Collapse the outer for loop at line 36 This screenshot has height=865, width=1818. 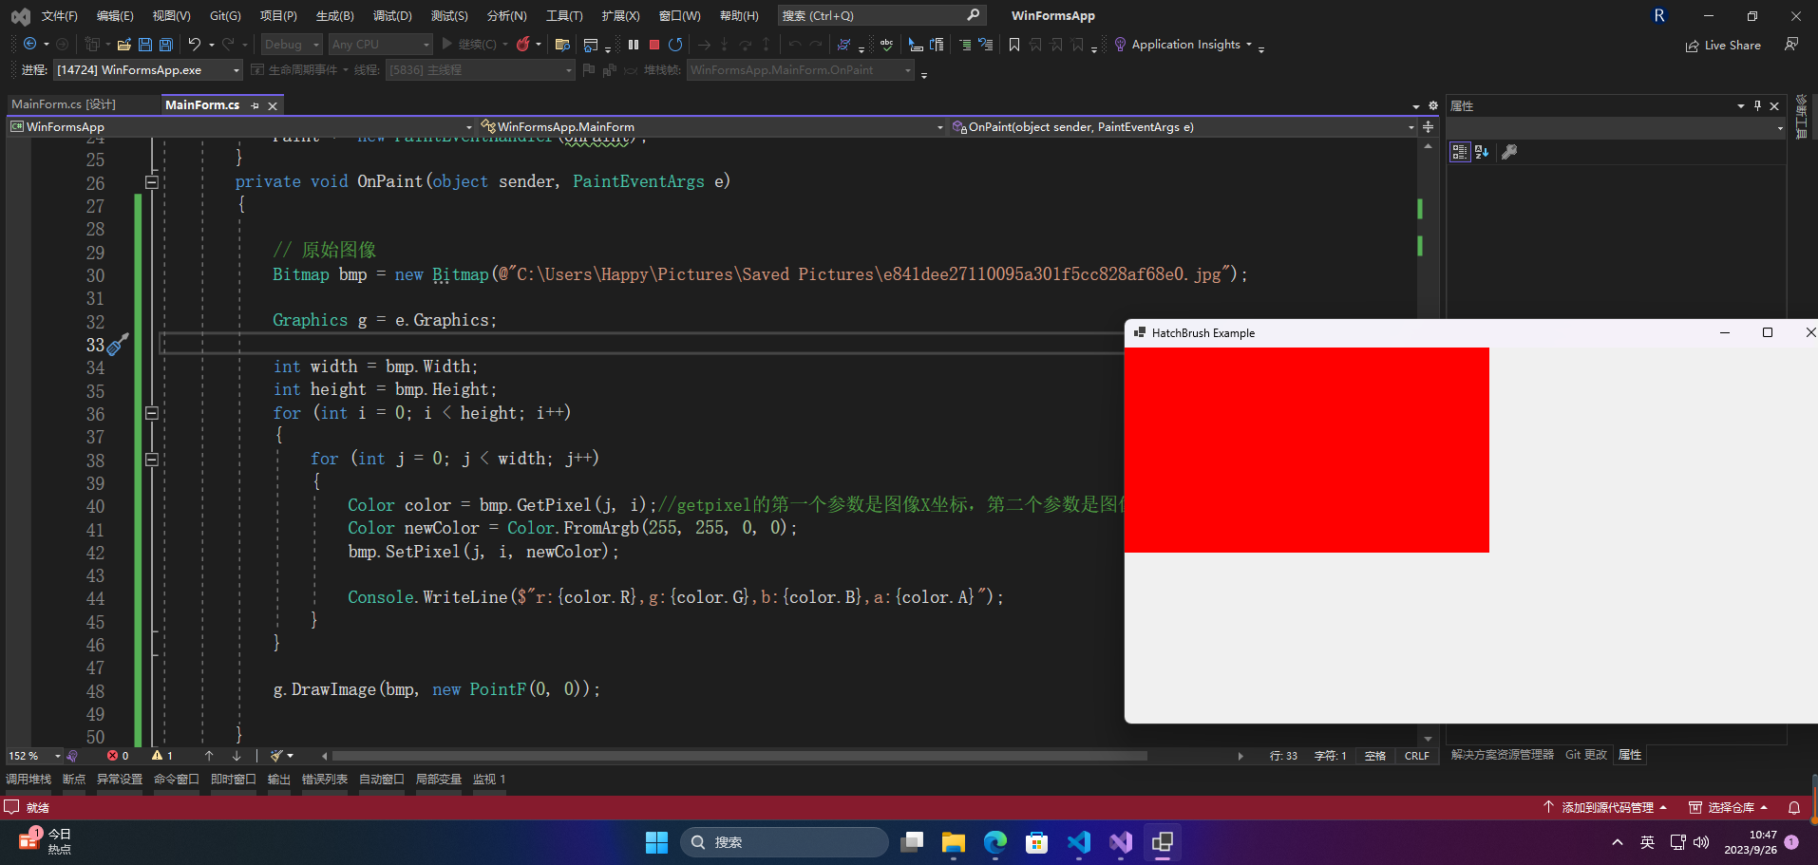click(151, 413)
